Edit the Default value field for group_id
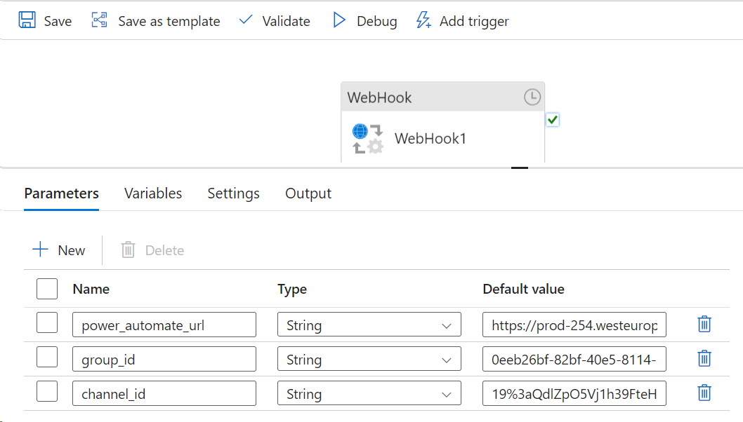The width and height of the screenshot is (743, 422). pos(574,358)
